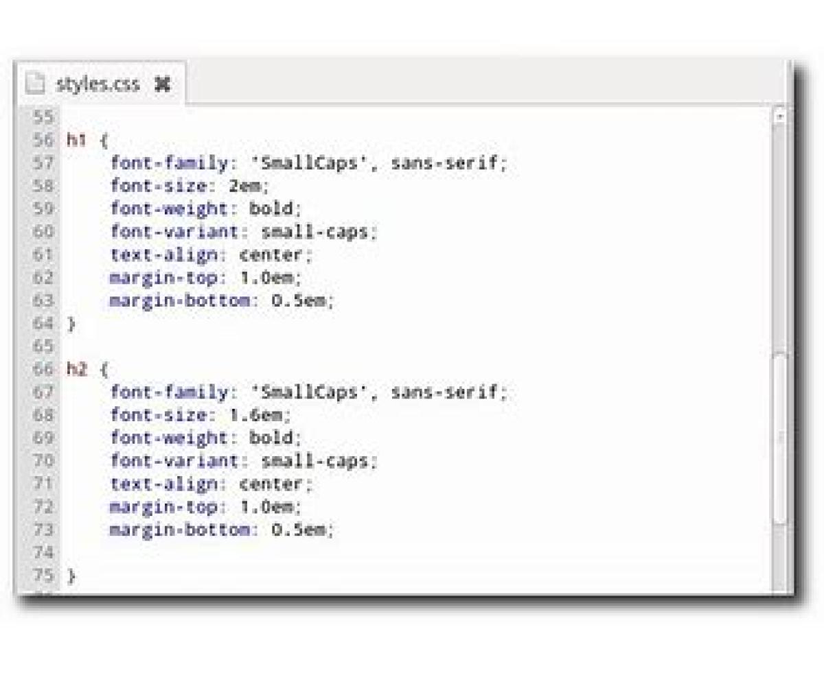Screen dimensions: 824x673
Task: Click 'bold' value on line 59
Action: 272,209
